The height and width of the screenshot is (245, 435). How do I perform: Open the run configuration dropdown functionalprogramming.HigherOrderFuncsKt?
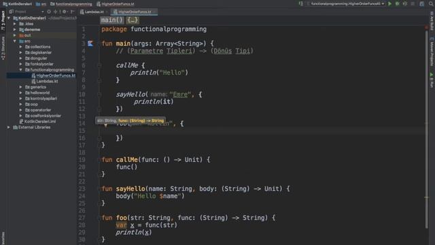click(346, 3)
